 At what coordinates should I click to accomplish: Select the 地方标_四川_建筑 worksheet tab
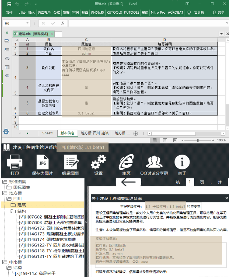click(95, 133)
